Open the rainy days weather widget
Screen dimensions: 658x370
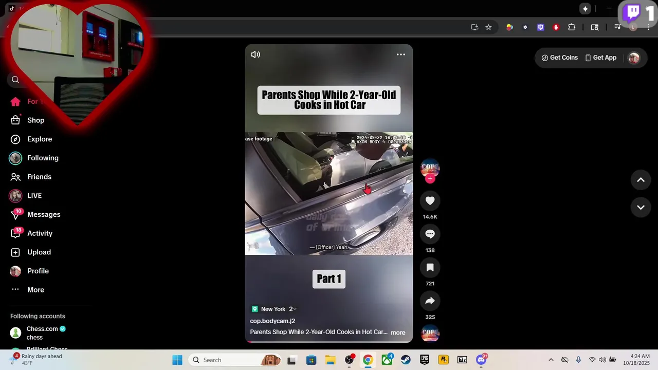pos(36,359)
